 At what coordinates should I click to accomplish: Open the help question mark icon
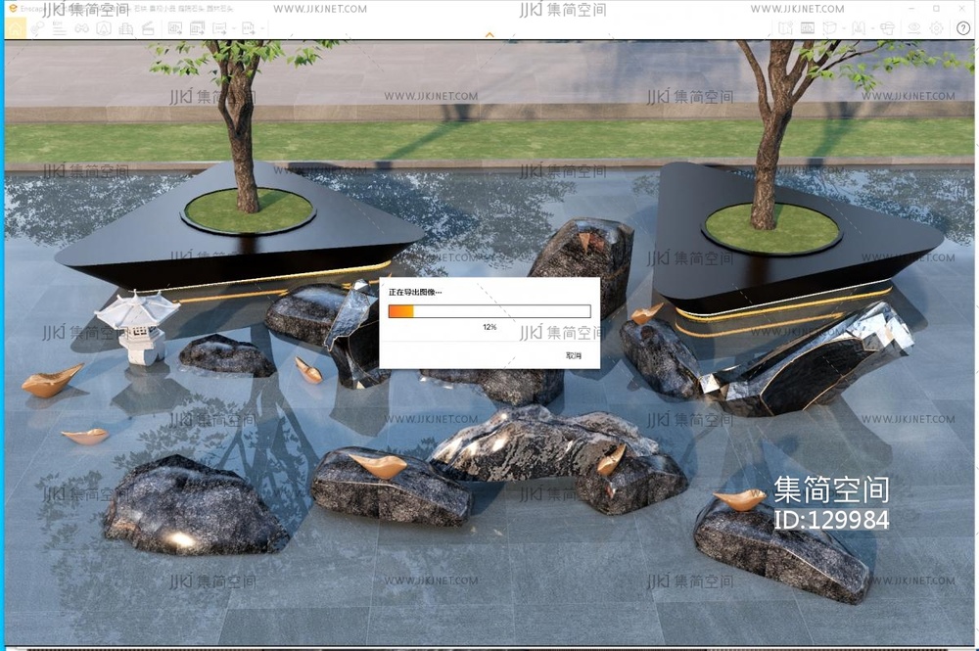coord(963,28)
